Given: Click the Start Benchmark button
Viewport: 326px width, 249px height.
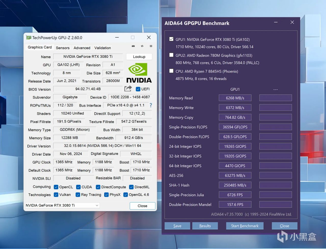Looking at the screenshot, I should click(x=245, y=226).
